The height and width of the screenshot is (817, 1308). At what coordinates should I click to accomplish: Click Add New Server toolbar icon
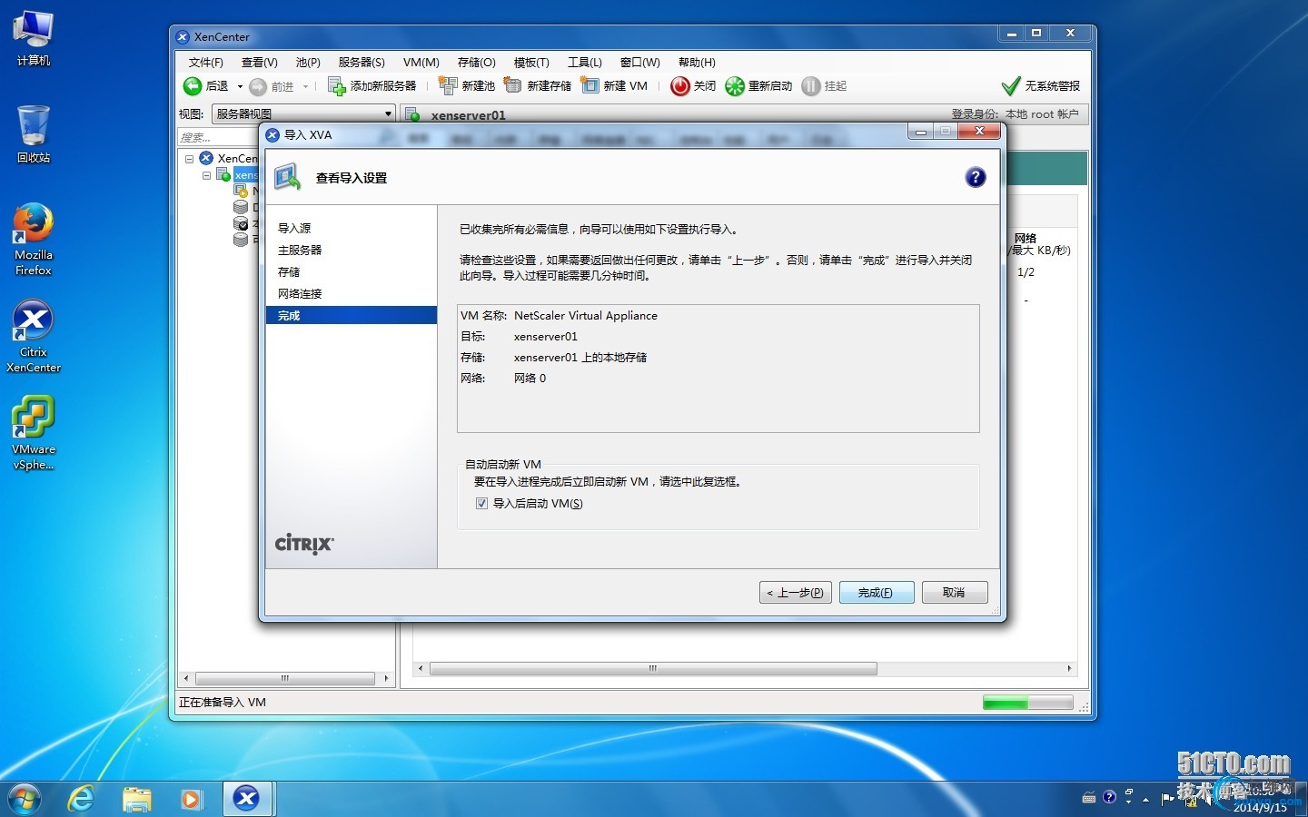point(336,86)
